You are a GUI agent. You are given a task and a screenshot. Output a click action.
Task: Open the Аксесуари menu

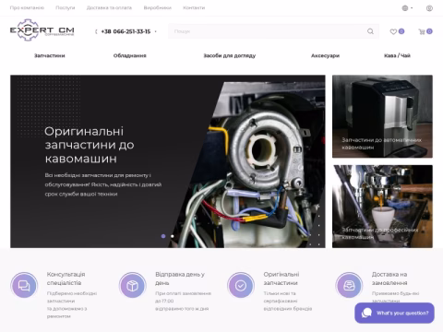point(325,55)
